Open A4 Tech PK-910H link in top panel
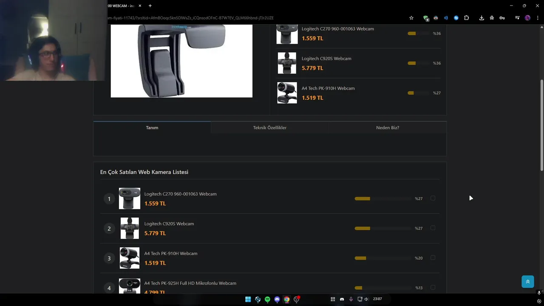Screen dimensions: 544x306 tap(328, 88)
